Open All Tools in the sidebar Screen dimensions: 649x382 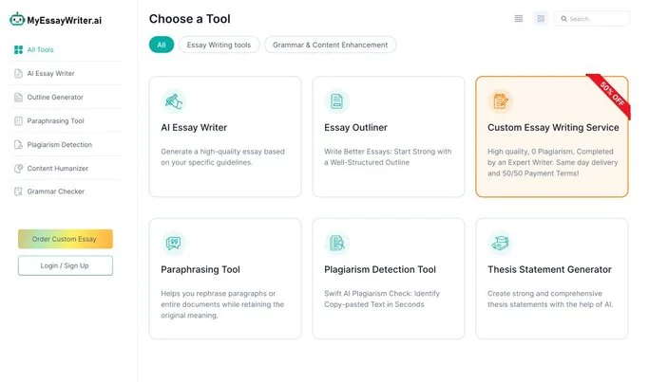(x=40, y=50)
